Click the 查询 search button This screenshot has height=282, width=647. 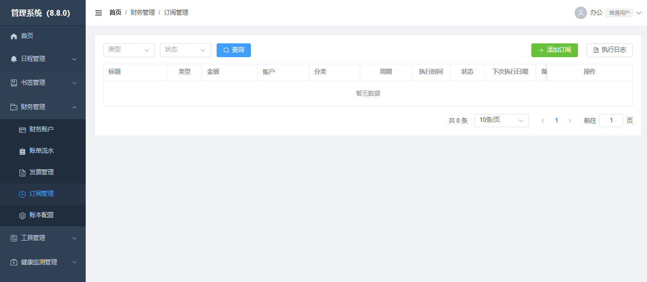[234, 50]
